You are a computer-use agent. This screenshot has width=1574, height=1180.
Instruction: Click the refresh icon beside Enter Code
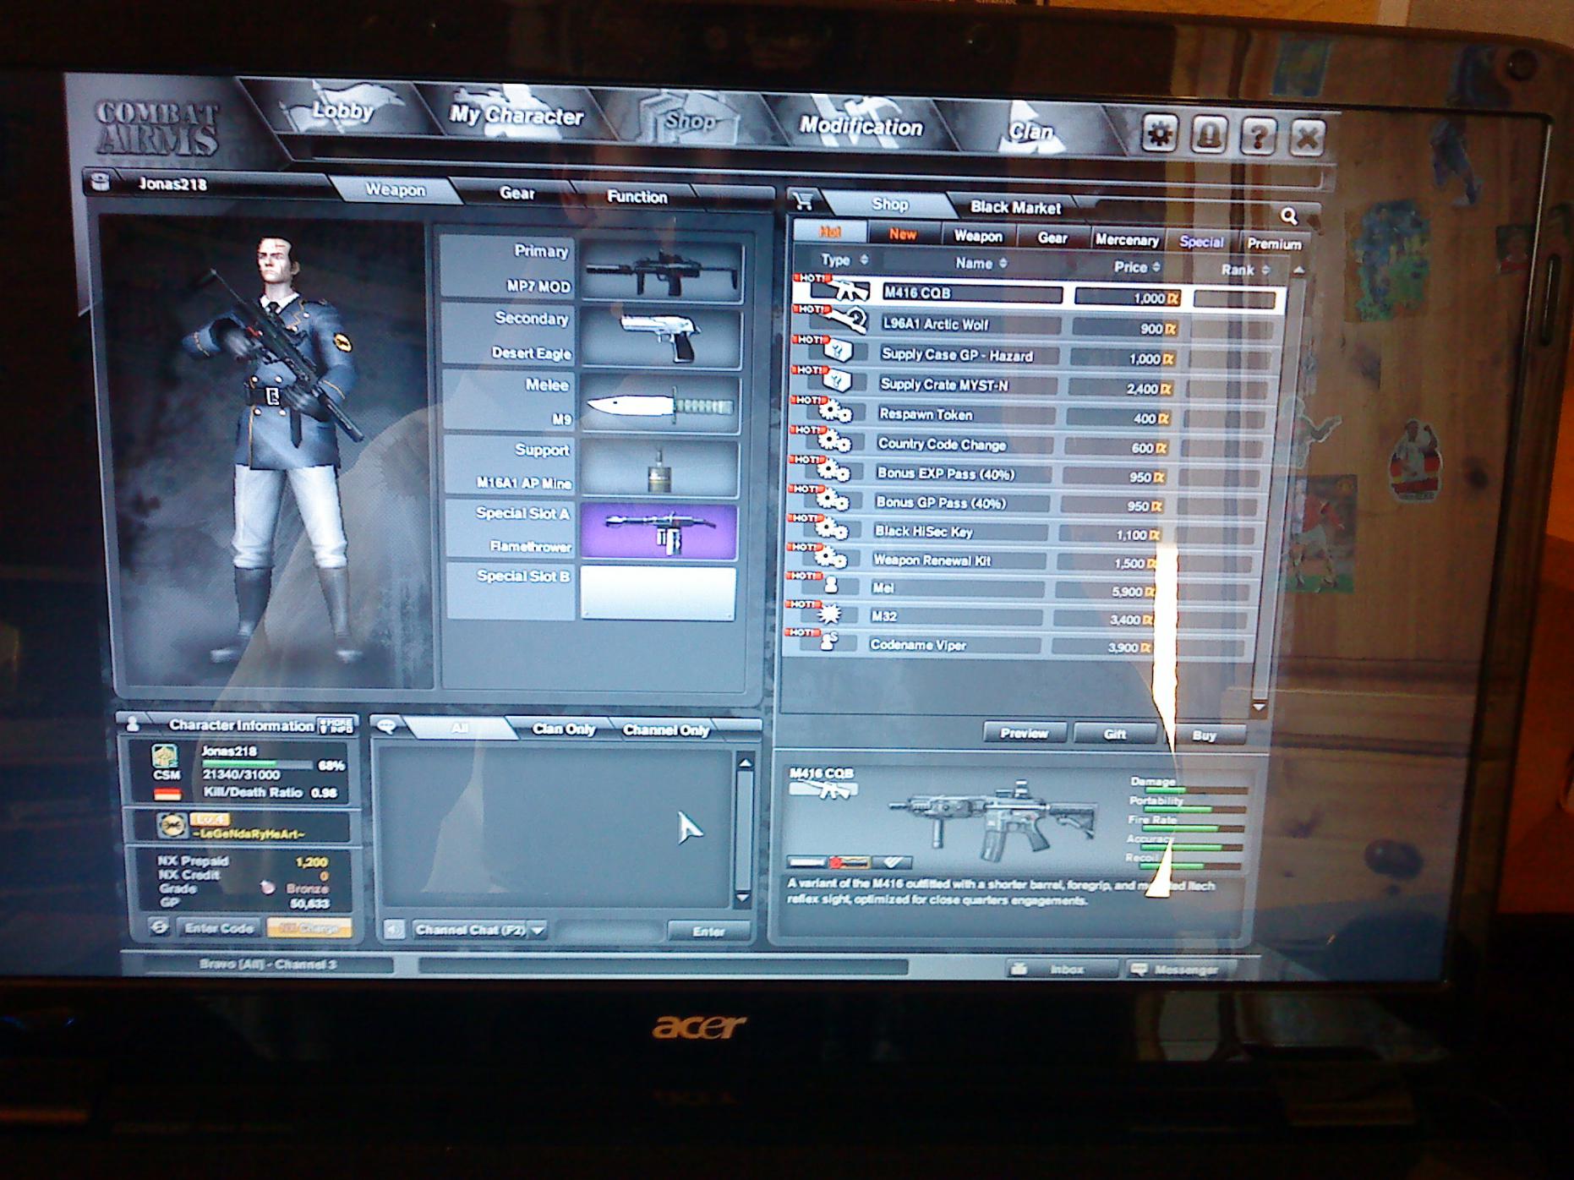[x=159, y=926]
